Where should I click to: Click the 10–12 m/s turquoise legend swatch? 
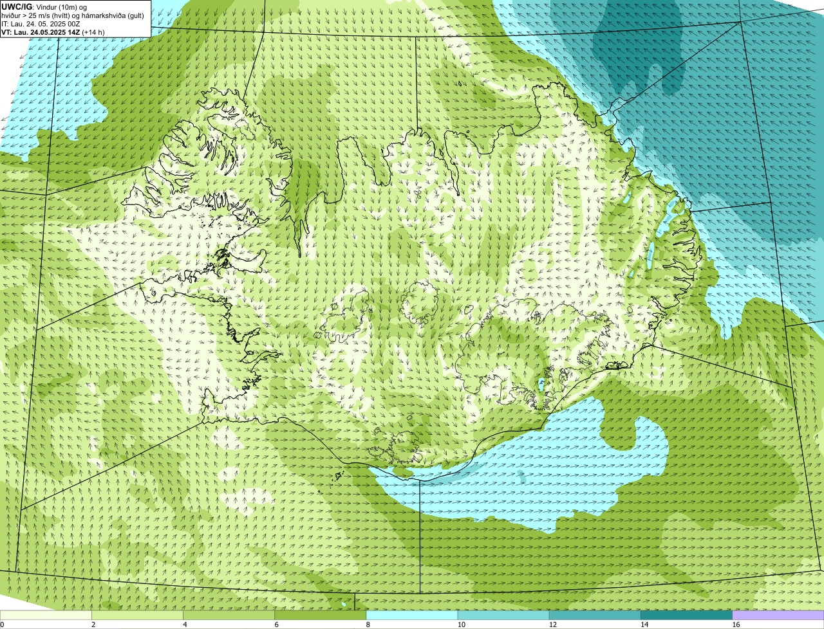tap(503, 615)
